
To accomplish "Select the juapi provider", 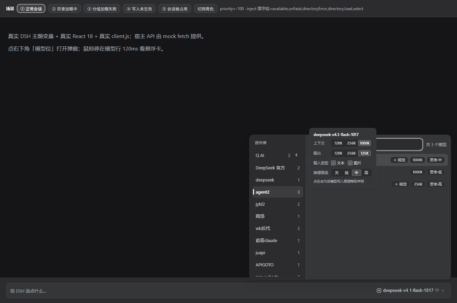I will [278, 252].
